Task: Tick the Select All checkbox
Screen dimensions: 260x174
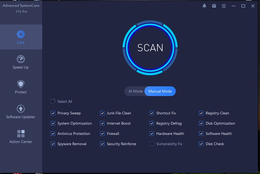Action: [x=53, y=101]
